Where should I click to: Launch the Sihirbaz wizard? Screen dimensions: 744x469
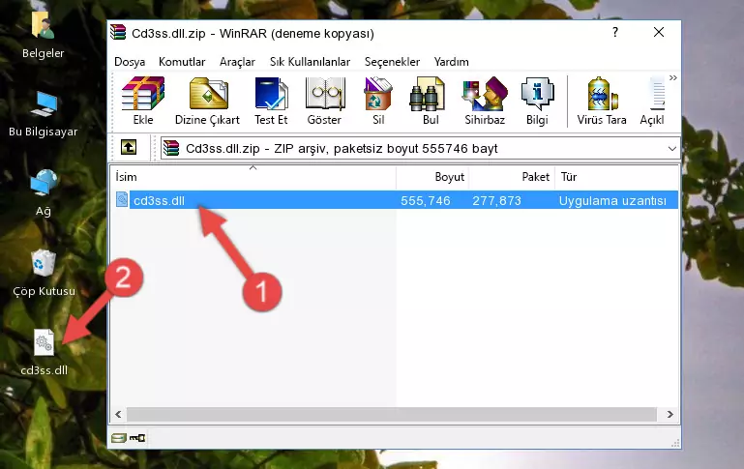click(x=485, y=101)
